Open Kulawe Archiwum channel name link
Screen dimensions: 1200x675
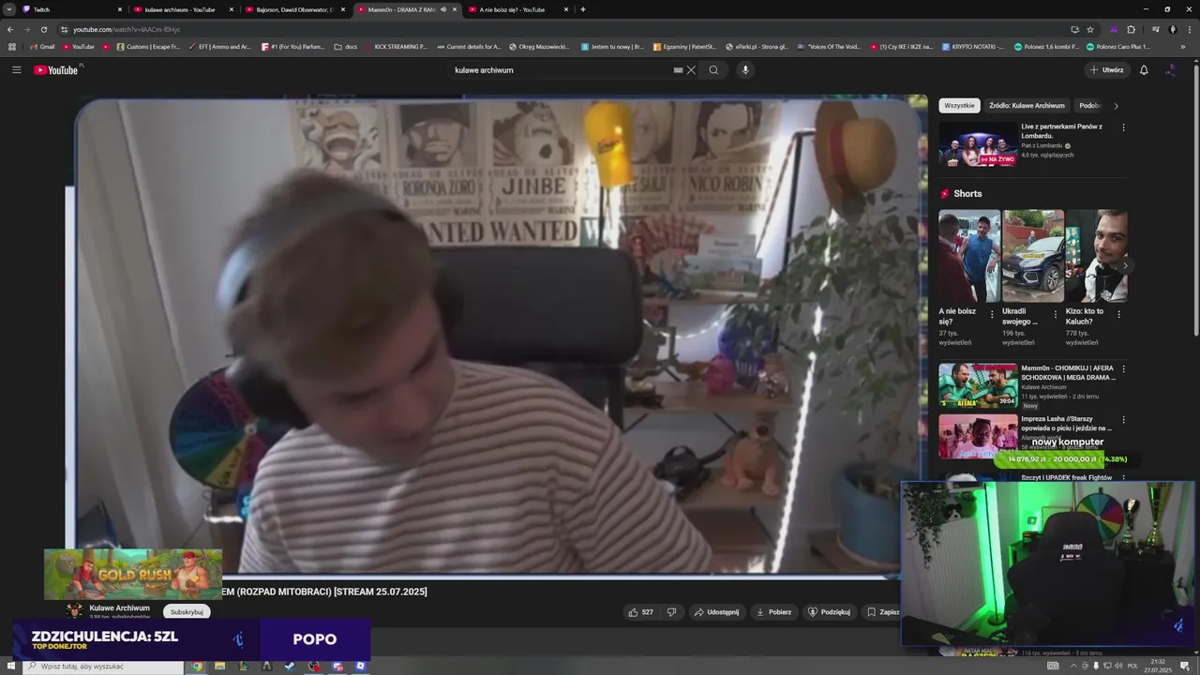[x=119, y=608]
